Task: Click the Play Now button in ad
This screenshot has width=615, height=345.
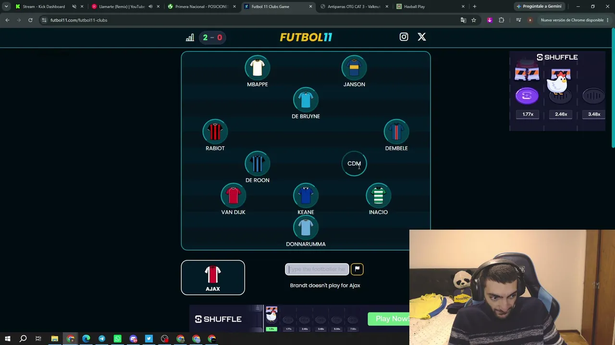Action: coord(392,319)
